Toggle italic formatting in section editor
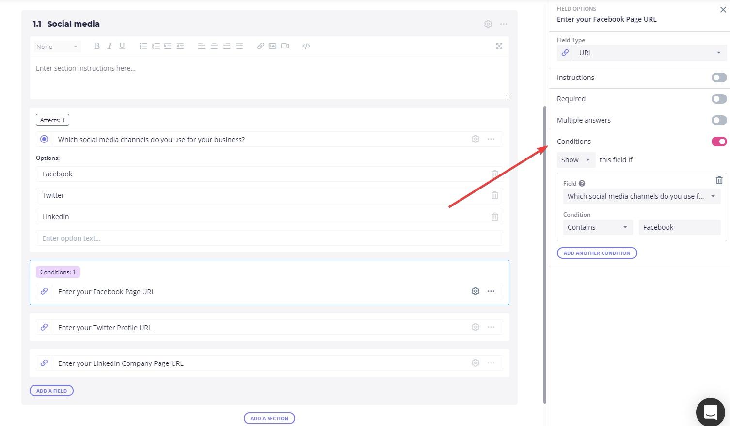Image resolution: width=730 pixels, height=426 pixels. 109,46
